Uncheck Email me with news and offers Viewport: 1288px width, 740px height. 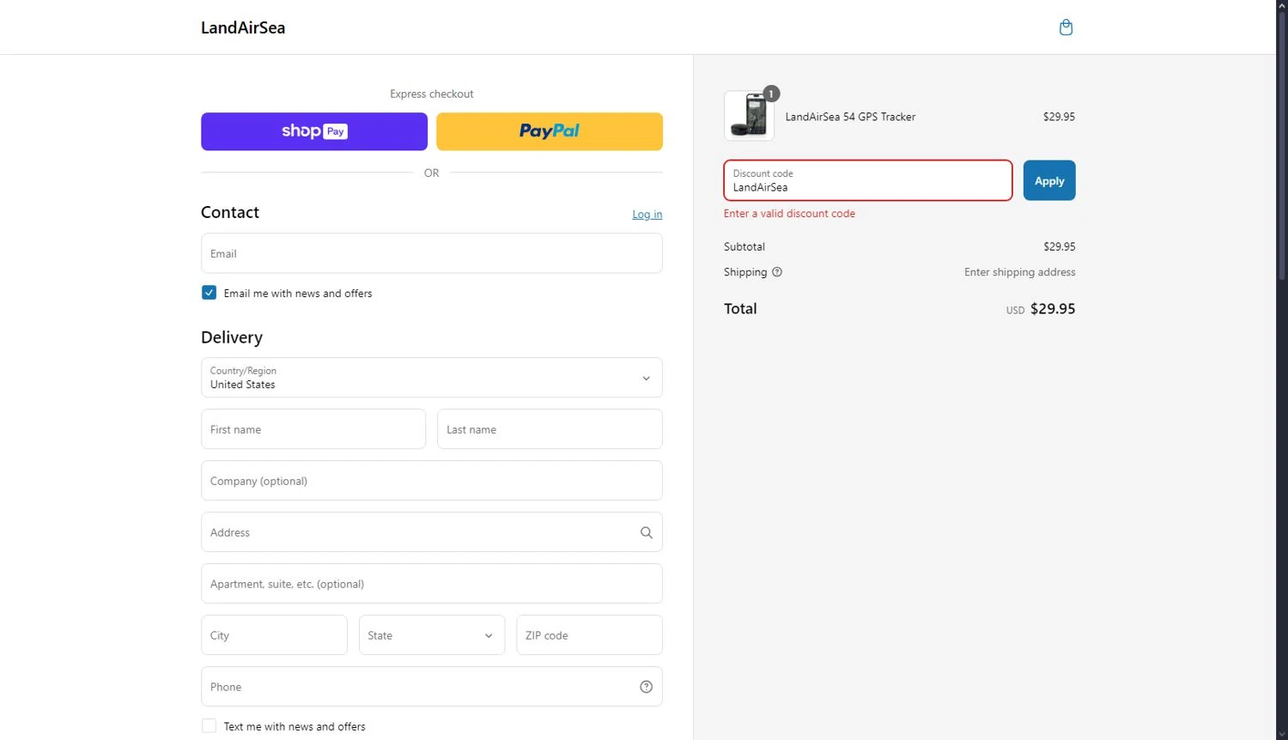tap(209, 293)
